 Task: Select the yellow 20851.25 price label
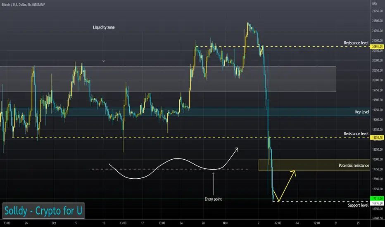click(x=377, y=47)
